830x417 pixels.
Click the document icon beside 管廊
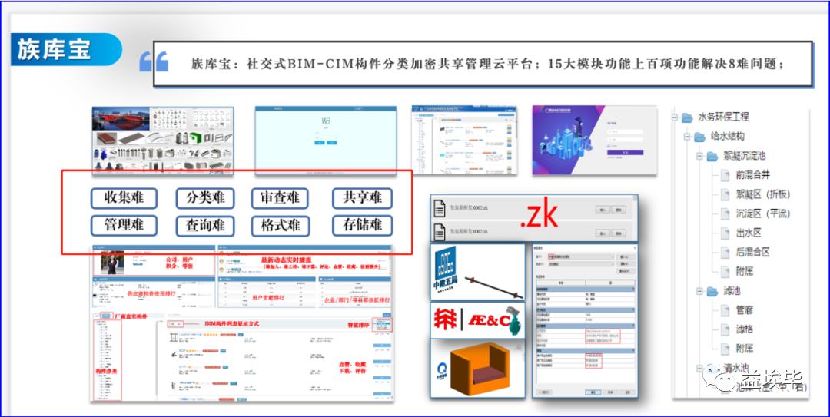(x=725, y=310)
